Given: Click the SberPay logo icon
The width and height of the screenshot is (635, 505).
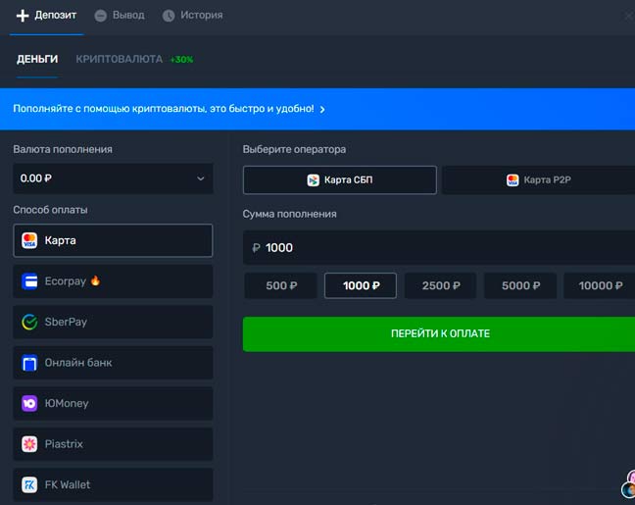Looking at the screenshot, I should pos(29,322).
